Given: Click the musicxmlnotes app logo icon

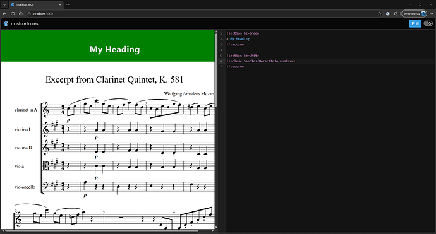Looking at the screenshot, I should pyautogui.click(x=6, y=24).
